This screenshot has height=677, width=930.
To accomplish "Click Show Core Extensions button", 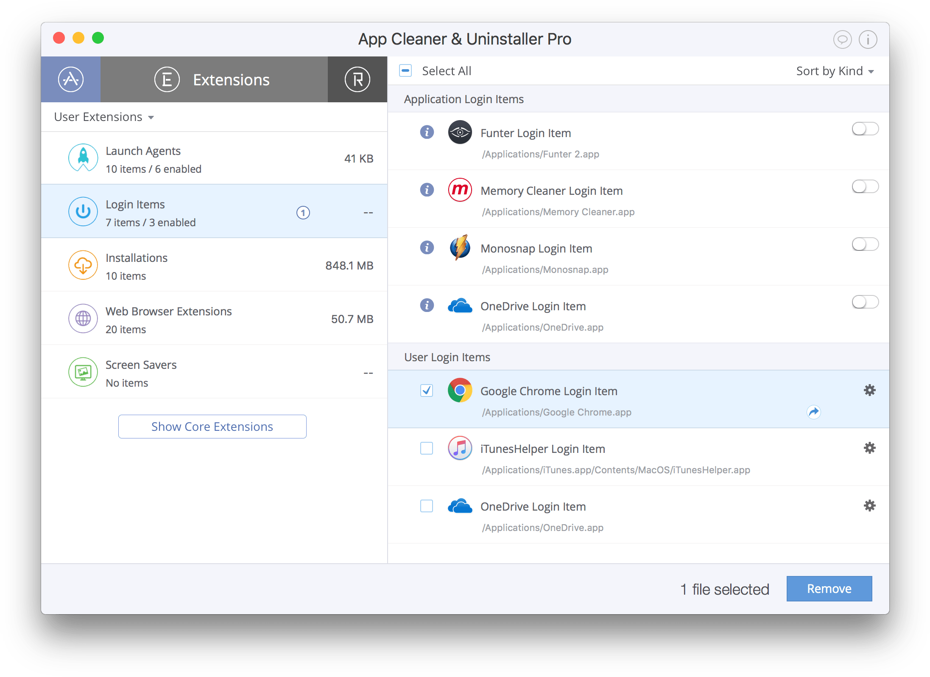I will click(212, 426).
